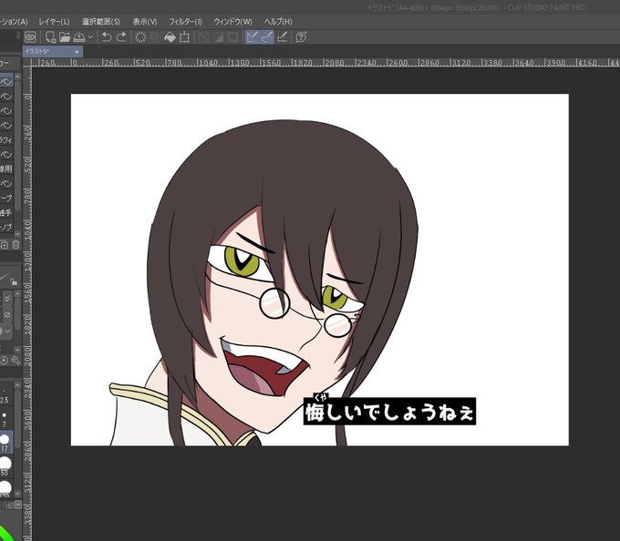Toggle snap to ruler
The height and width of the screenshot is (541, 620).
click(x=252, y=37)
